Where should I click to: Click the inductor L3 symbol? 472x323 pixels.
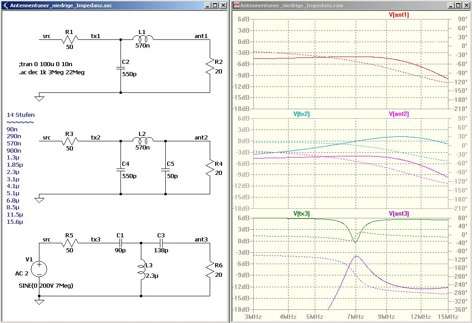click(141, 270)
